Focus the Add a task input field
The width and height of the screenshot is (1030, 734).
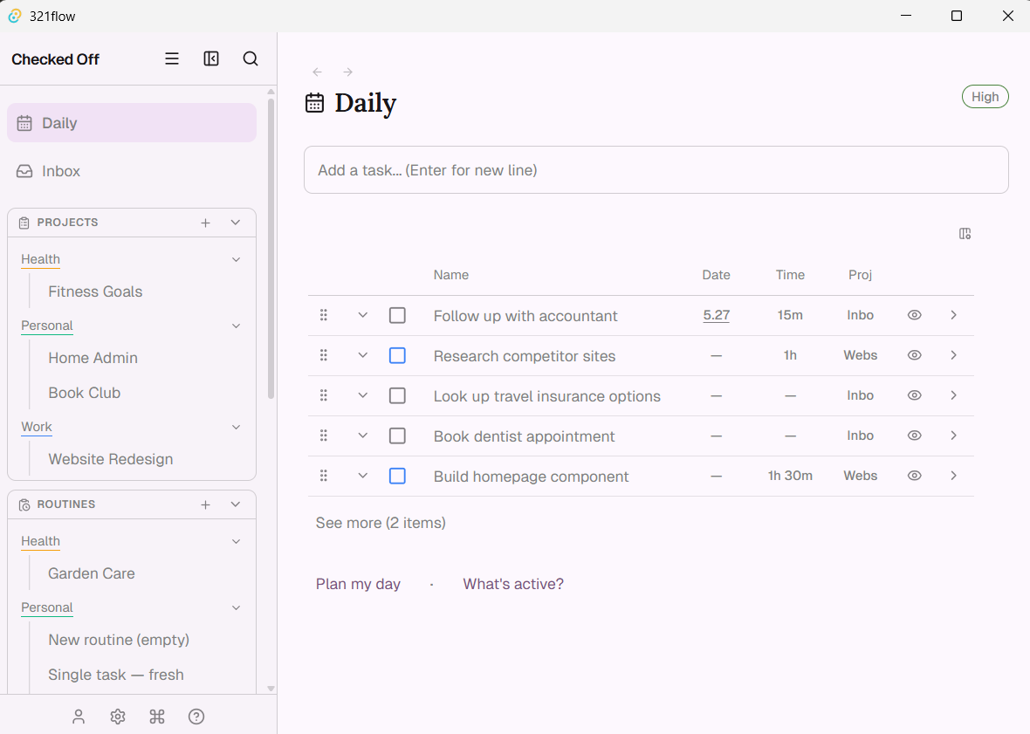coord(656,170)
